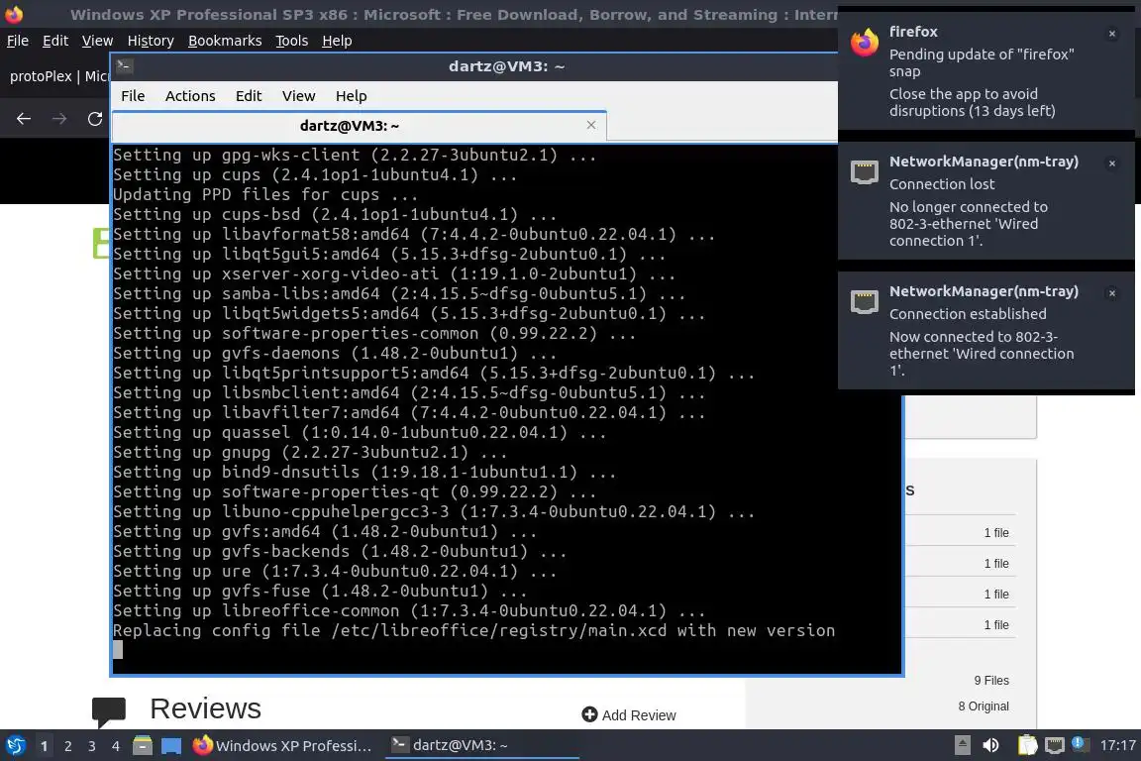Open the clipboard manager tray icon
The width and height of the screenshot is (1141, 761).
[1027, 746]
